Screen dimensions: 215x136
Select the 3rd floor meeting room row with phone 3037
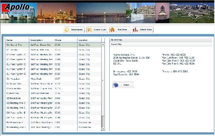pyautogui.click(x=53, y=108)
